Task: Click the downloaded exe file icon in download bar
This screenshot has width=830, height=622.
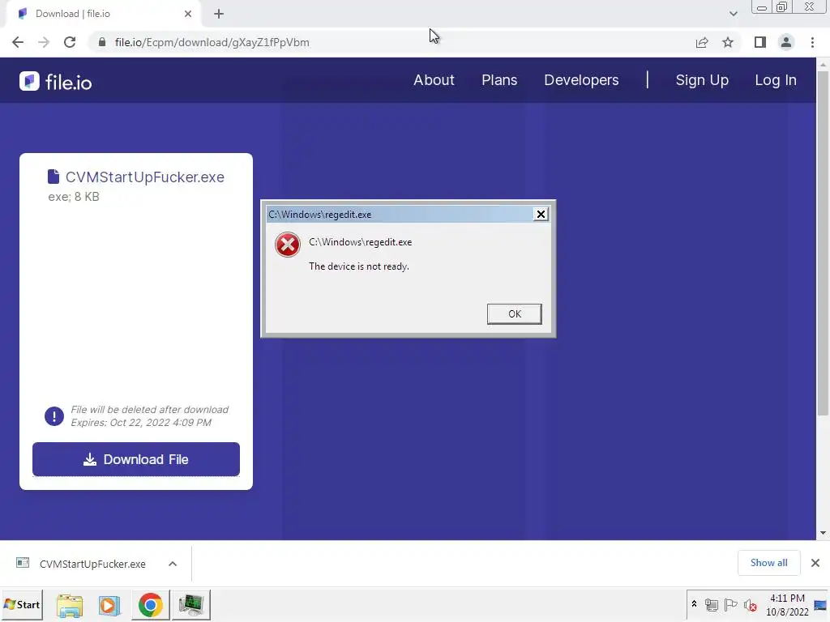Action: pos(23,563)
